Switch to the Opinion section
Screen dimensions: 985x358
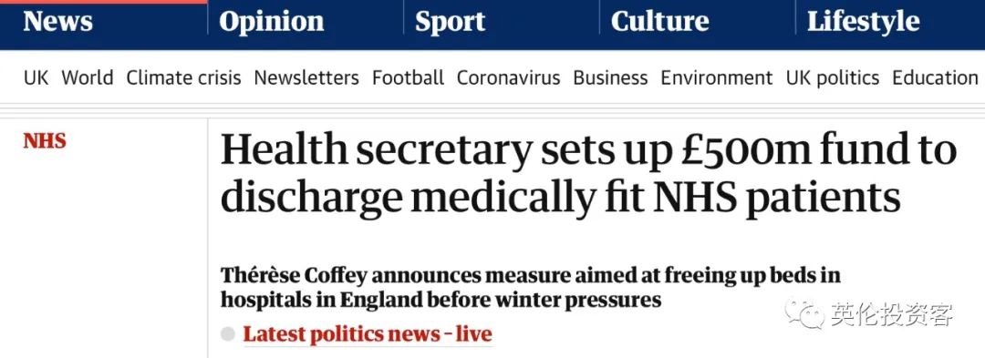pyautogui.click(x=272, y=23)
